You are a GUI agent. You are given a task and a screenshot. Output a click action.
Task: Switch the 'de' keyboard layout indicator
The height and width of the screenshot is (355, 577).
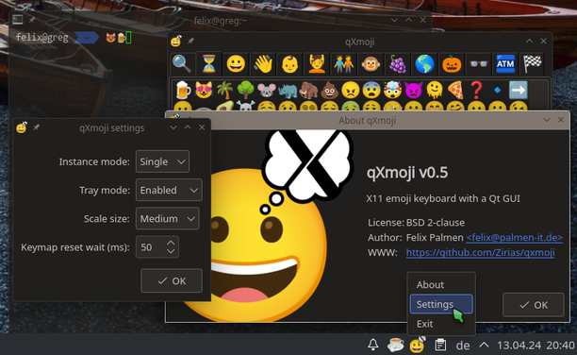[463, 346]
